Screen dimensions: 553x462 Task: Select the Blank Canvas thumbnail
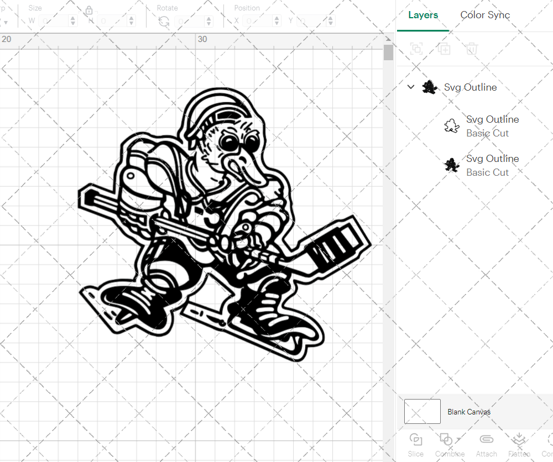tap(422, 411)
